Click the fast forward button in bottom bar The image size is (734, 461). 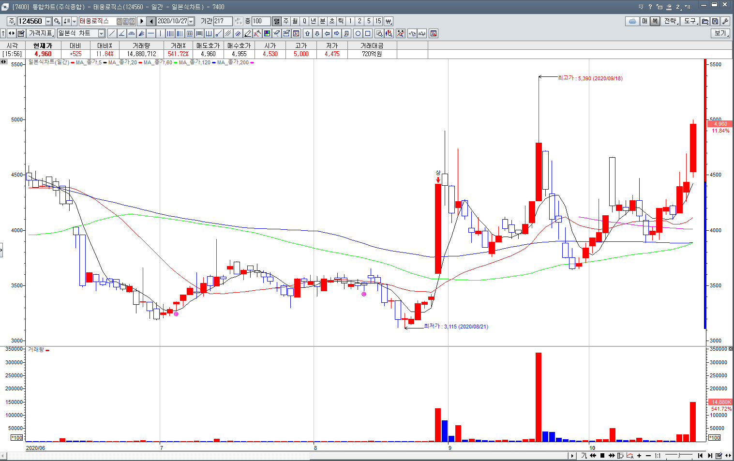(612, 456)
